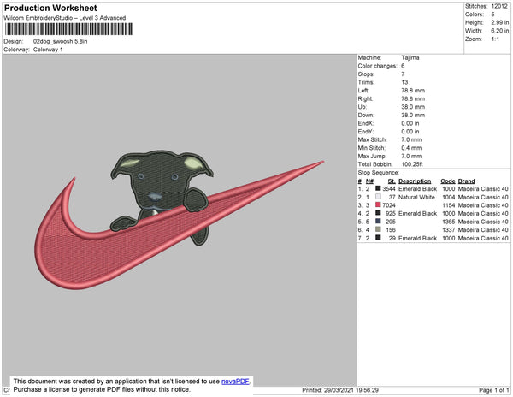Screen dimensions: 513x397
Task: Select the blue swatch beside 295 stitches
Action: coord(378,222)
